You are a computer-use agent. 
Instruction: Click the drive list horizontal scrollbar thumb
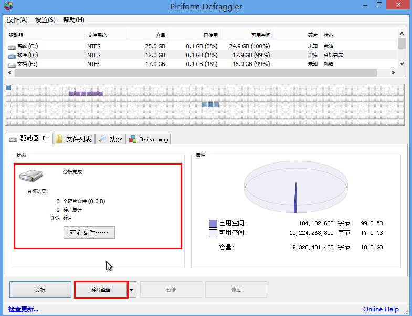pos(196,72)
